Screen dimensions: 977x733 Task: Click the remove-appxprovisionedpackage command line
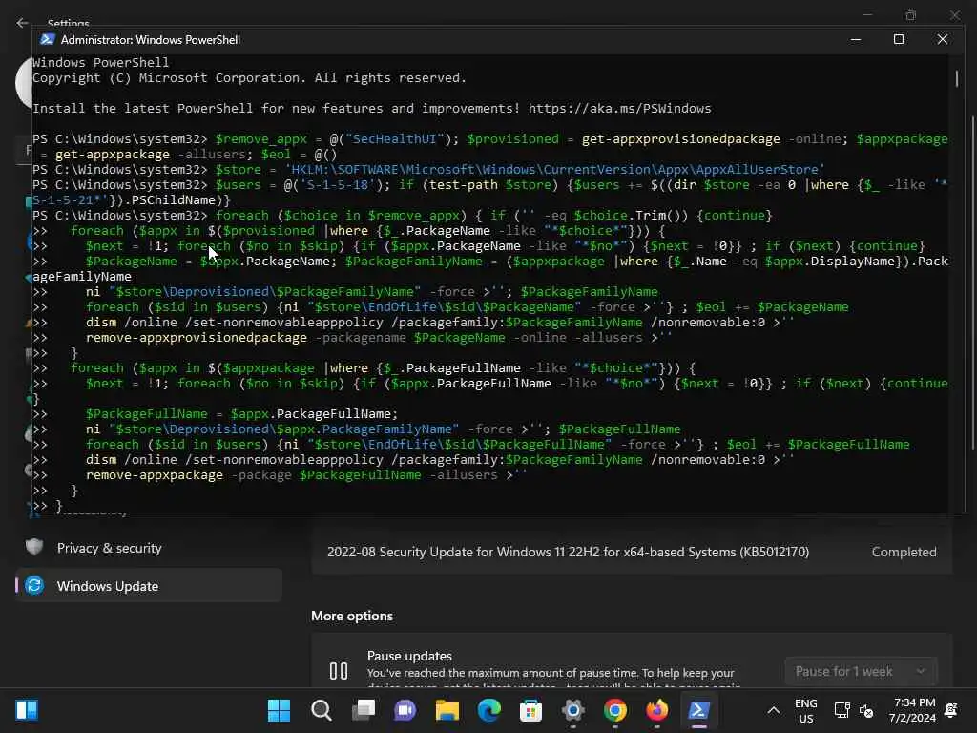pos(379,338)
